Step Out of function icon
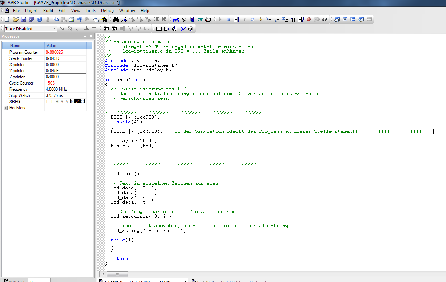The width and height of the screenshot is (446, 282). coord(285,19)
